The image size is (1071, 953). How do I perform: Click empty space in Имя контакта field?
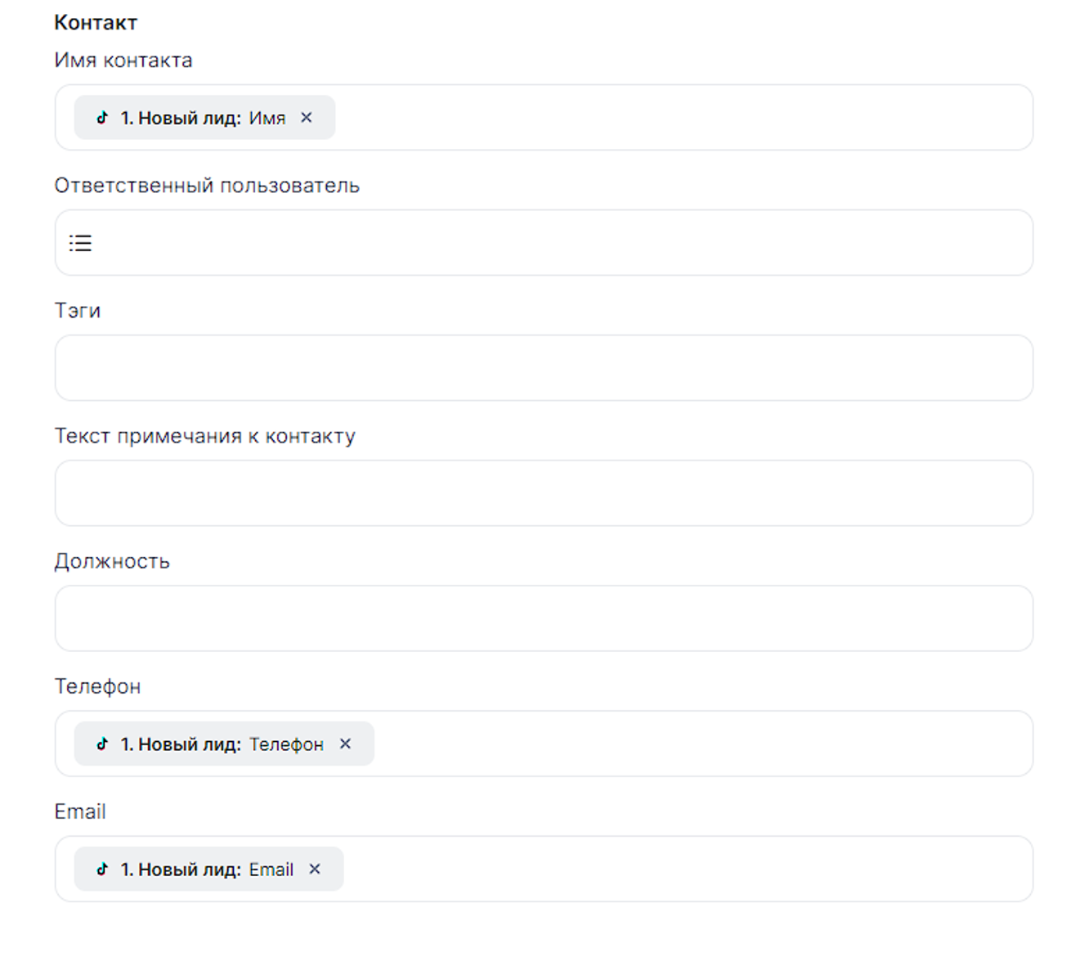[x=679, y=118]
